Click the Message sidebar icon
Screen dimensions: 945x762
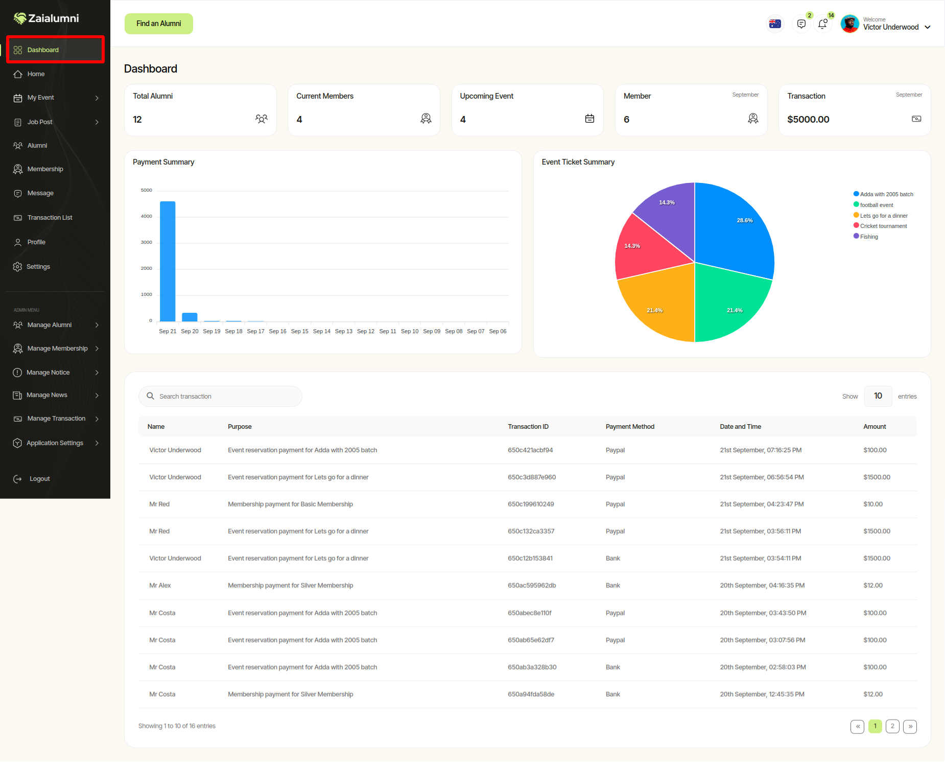coord(18,194)
